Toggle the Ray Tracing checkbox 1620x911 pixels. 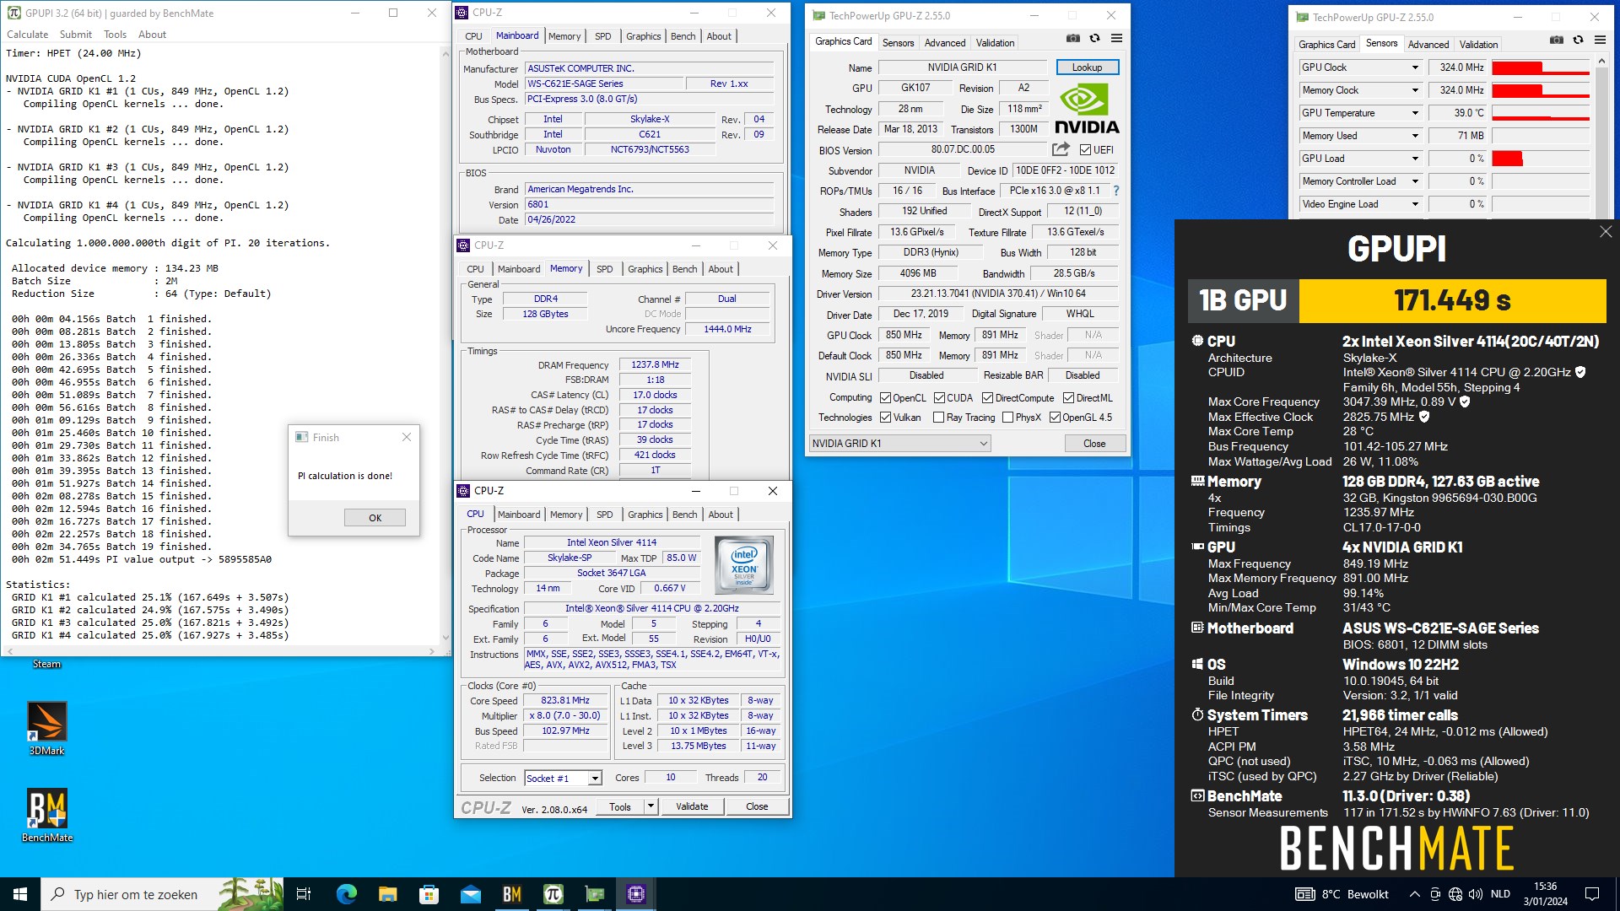[x=938, y=418]
